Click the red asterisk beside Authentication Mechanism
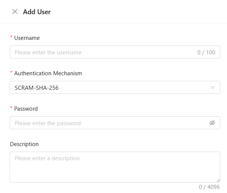The height and width of the screenshot is (193, 227). (11, 72)
